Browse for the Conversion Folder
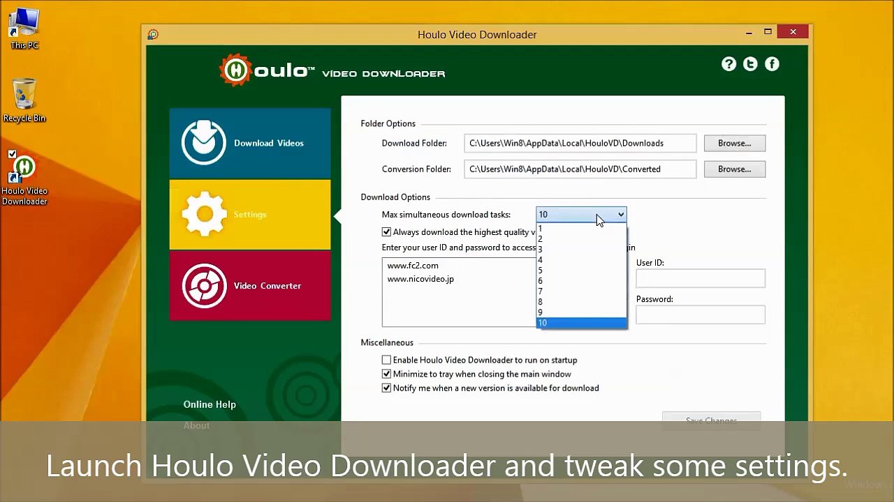This screenshot has width=894, height=502. [735, 169]
